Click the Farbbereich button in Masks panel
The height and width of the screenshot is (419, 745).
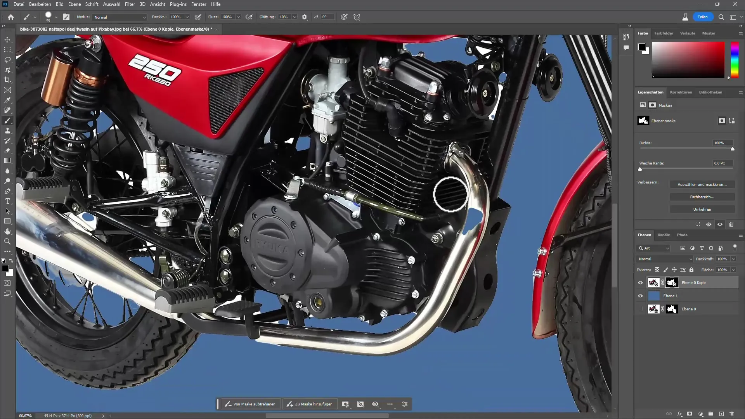pyautogui.click(x=702, y=196)
